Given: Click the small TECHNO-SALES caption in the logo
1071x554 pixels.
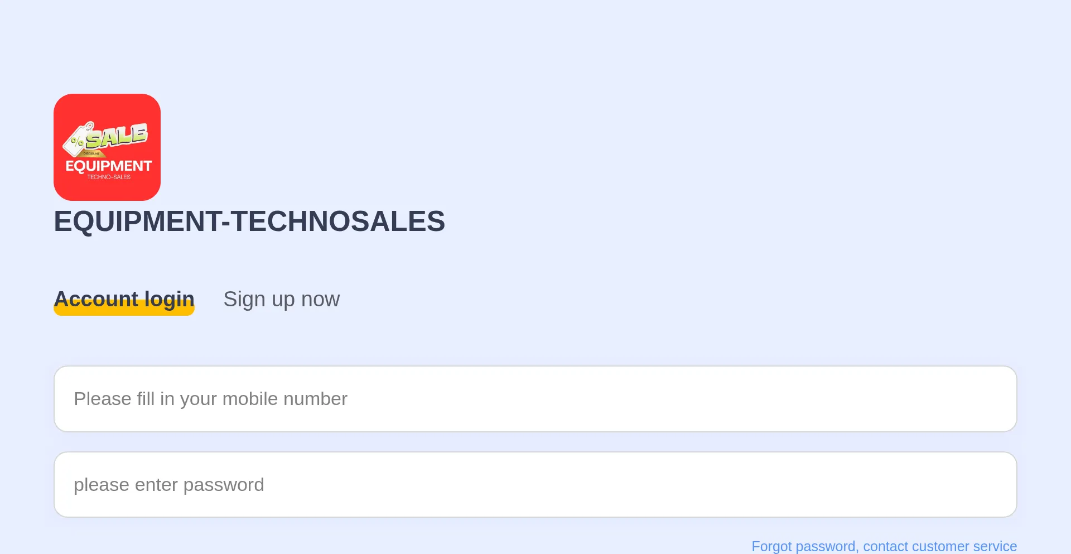Looking at the screenshot, I should pos(109,177).
